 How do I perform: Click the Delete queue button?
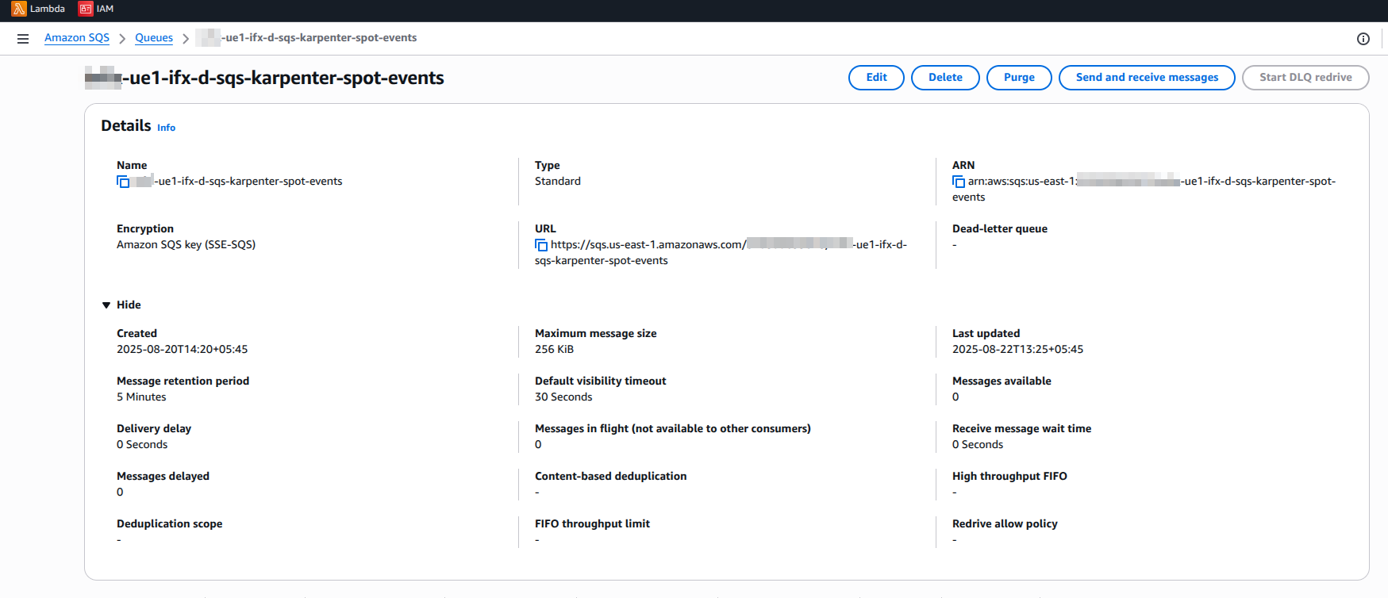tap(945, 78)
